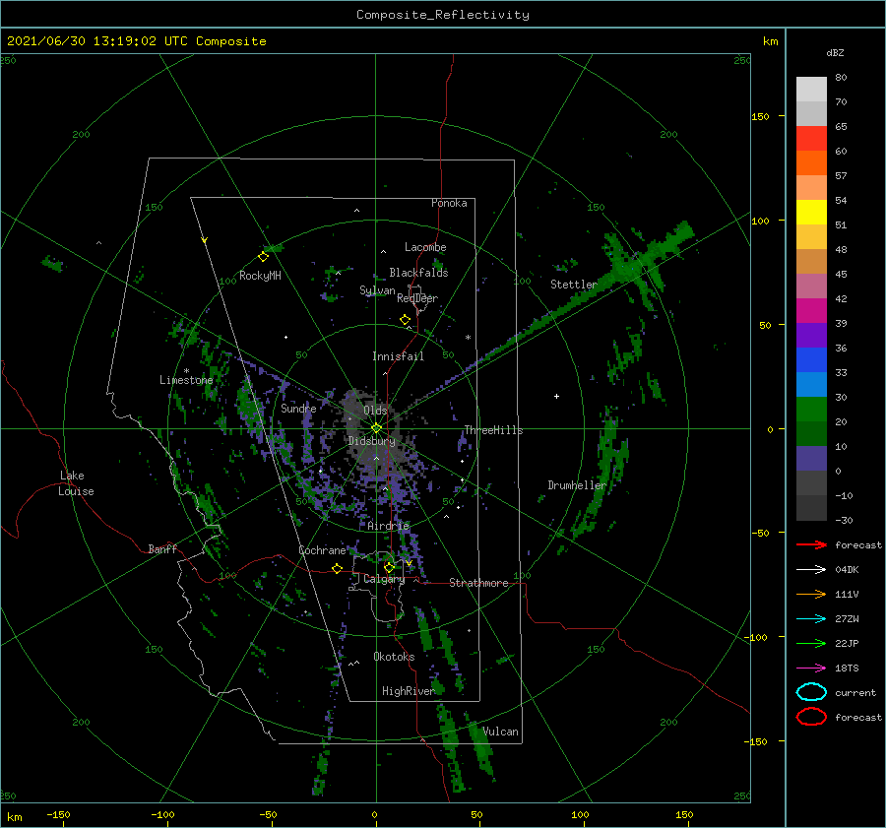The width and height of the screenshot is (886, 828).
Task: Click the Cochrane label
Action: tap(322, 550)
